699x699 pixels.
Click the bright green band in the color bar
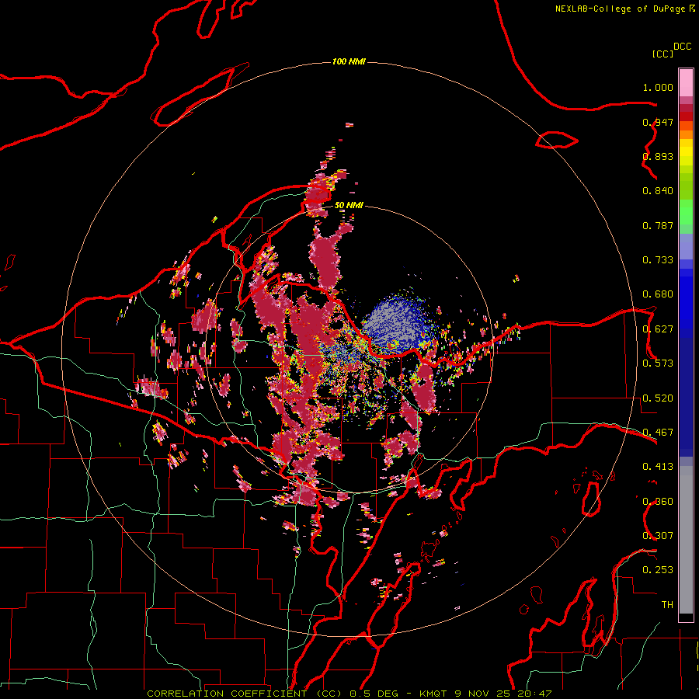[686, 212]
